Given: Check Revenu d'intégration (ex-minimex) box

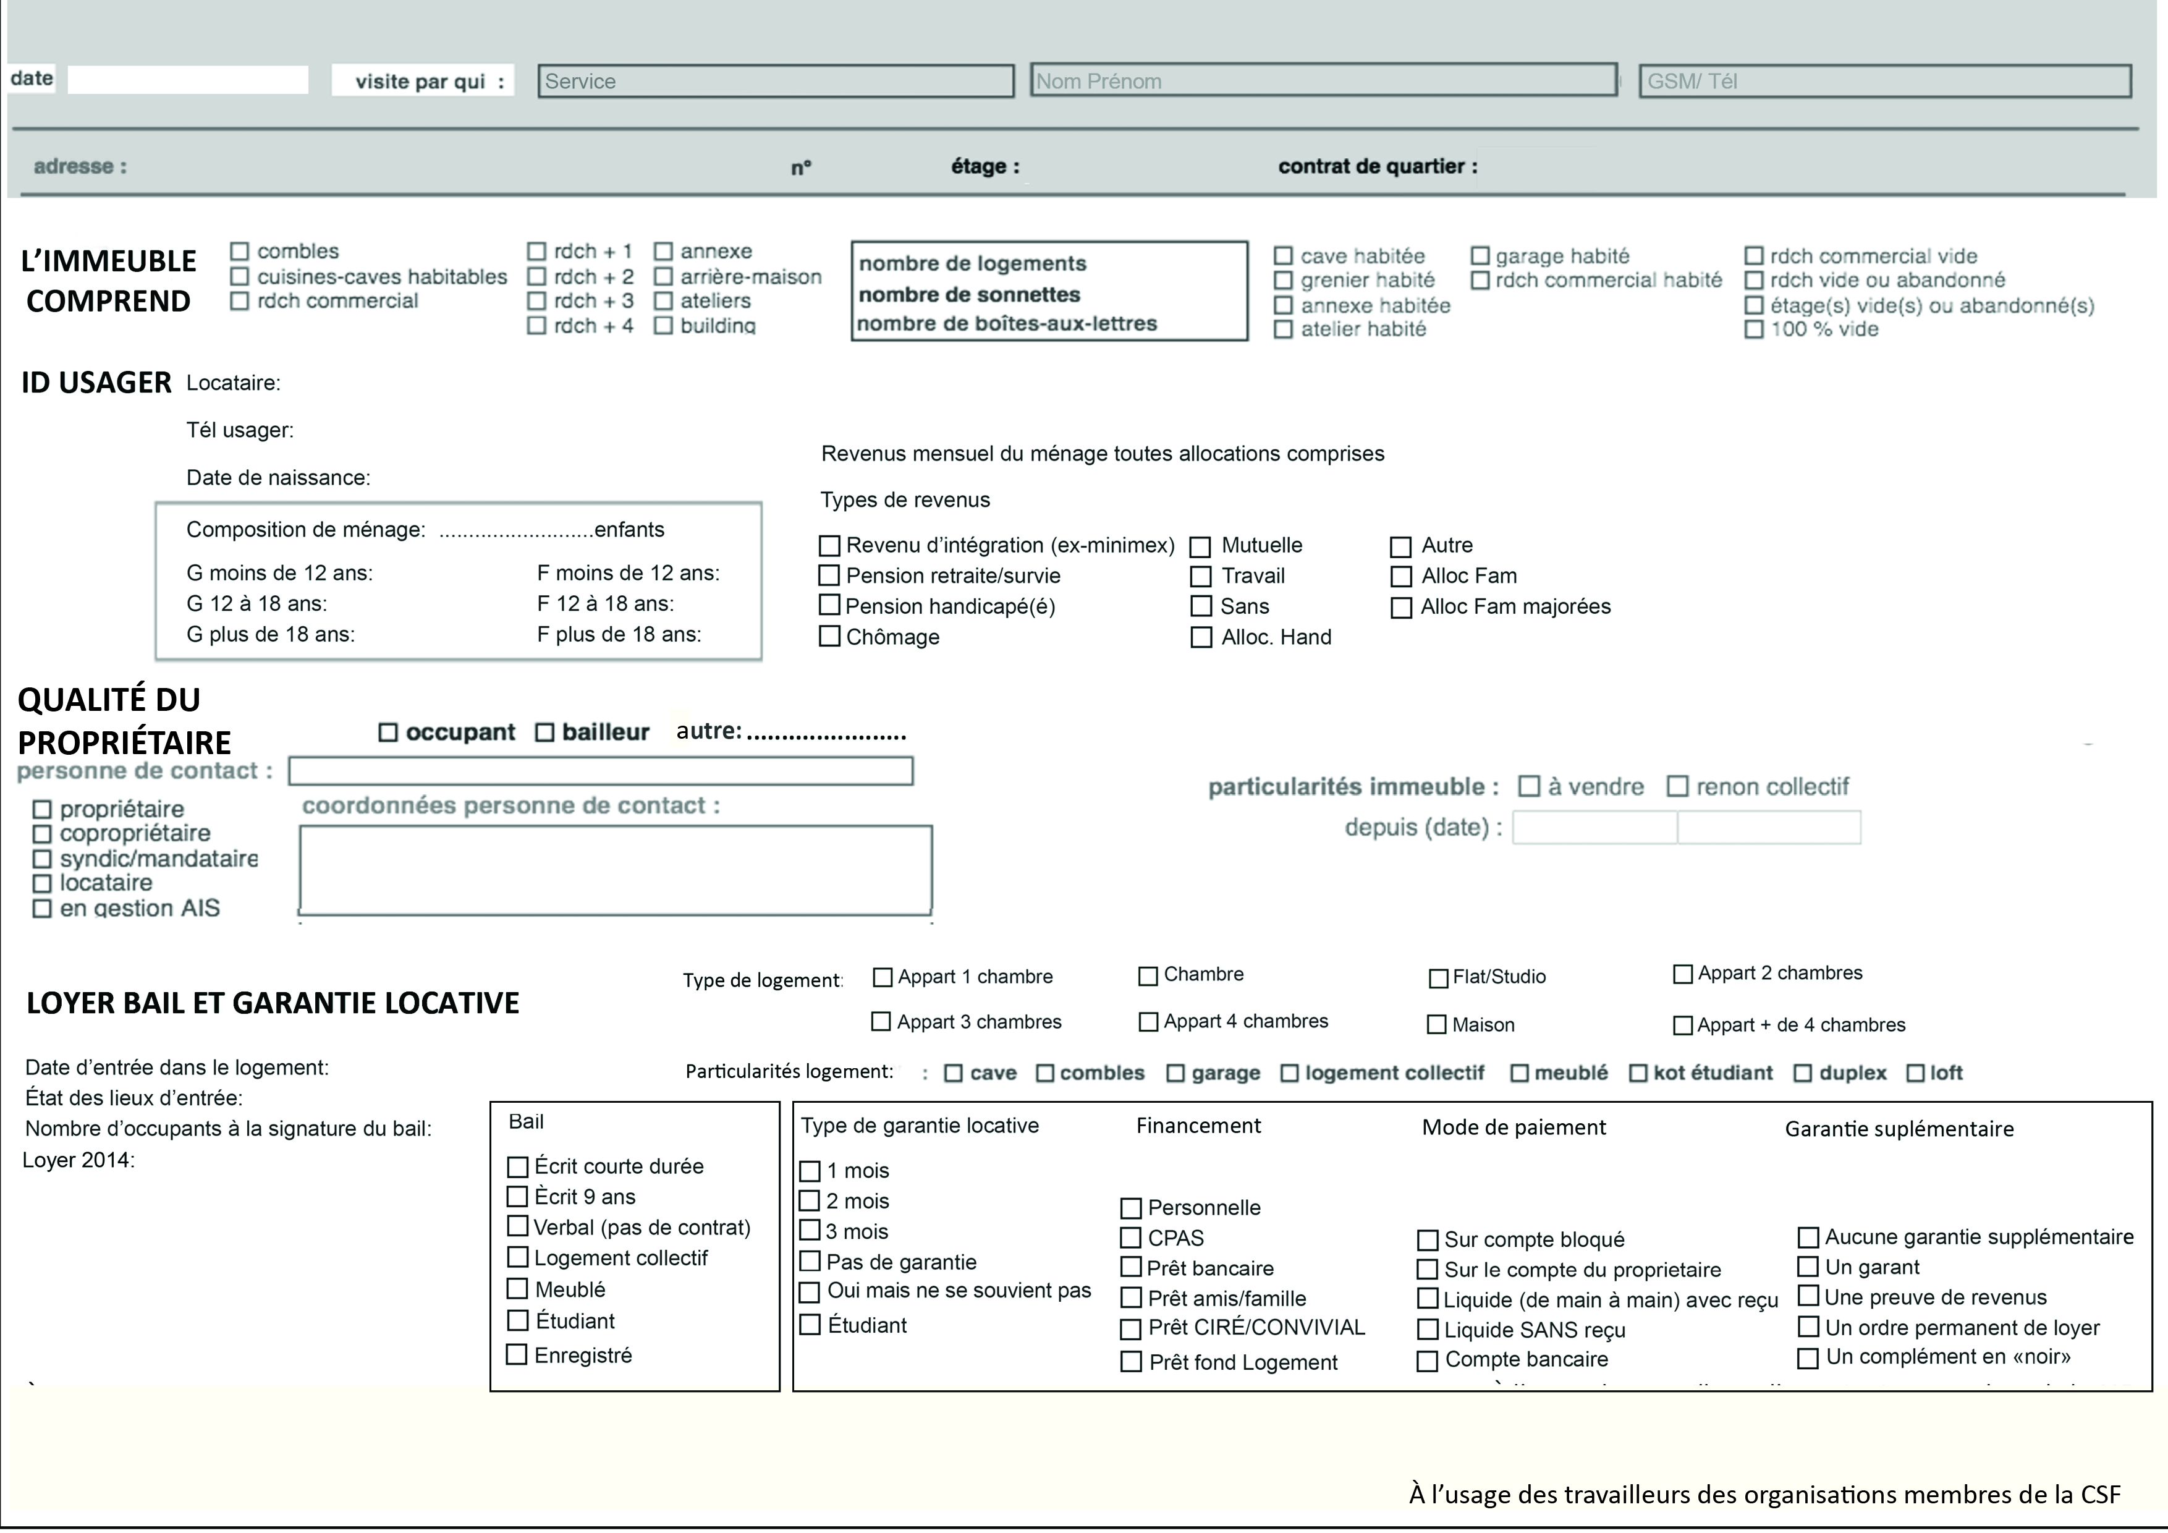Looking at the screenshot, I should (x=829, y=546).
